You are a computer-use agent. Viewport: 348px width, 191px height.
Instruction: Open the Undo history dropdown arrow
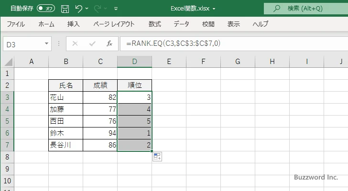point(87,9)
